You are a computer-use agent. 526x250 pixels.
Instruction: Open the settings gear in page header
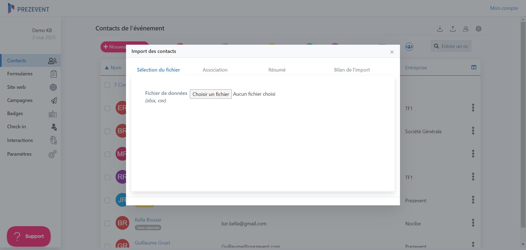point(479,29)
